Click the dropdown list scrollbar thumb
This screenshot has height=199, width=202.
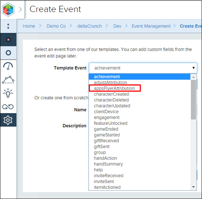click(x=193, y=100)
